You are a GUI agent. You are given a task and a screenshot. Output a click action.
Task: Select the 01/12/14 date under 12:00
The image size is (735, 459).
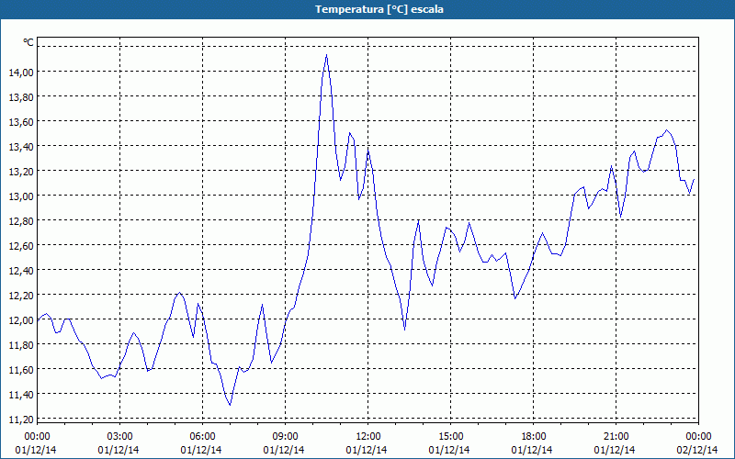[x=367, y=450]
